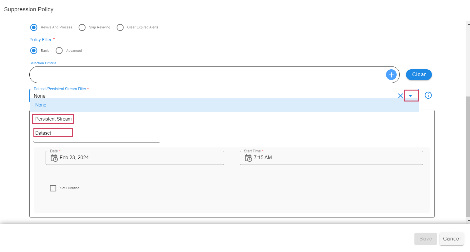
Task: Select the Revive And Process radio button
Action: click(34, 27)
